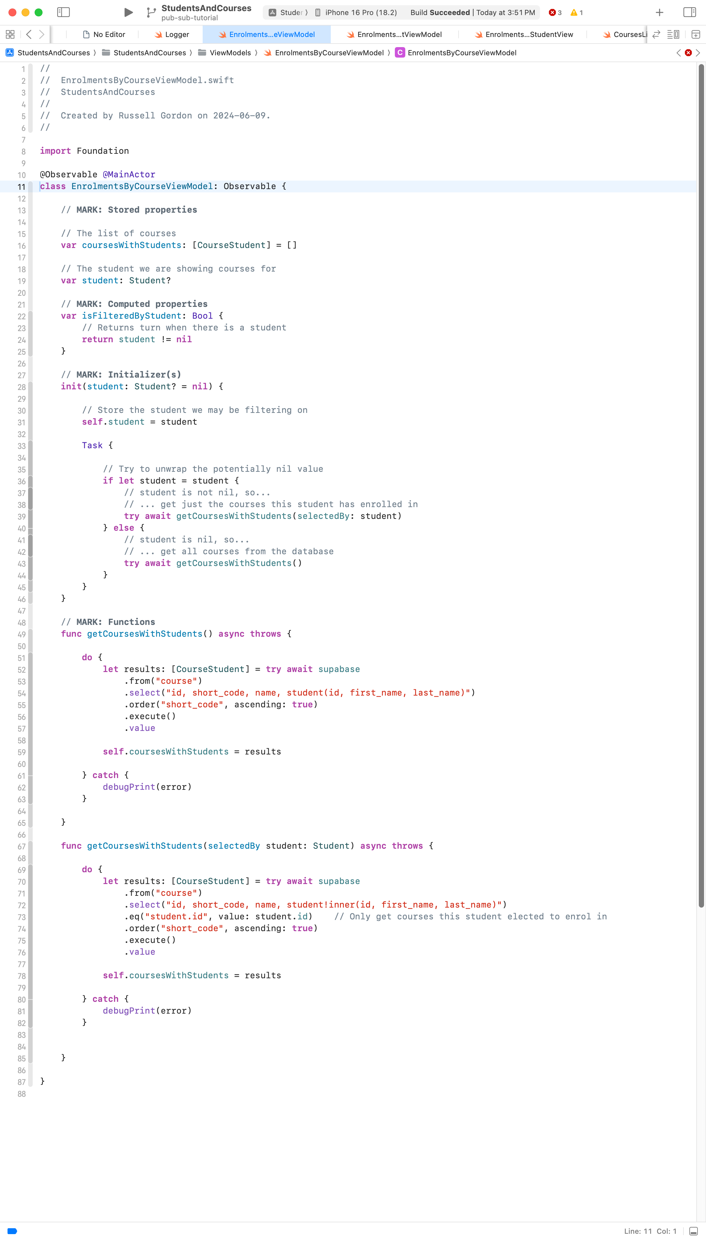This screenshot has width=706, height=1240.
Task: Click the yellow warnings count indicator
Action: [577, 13]
